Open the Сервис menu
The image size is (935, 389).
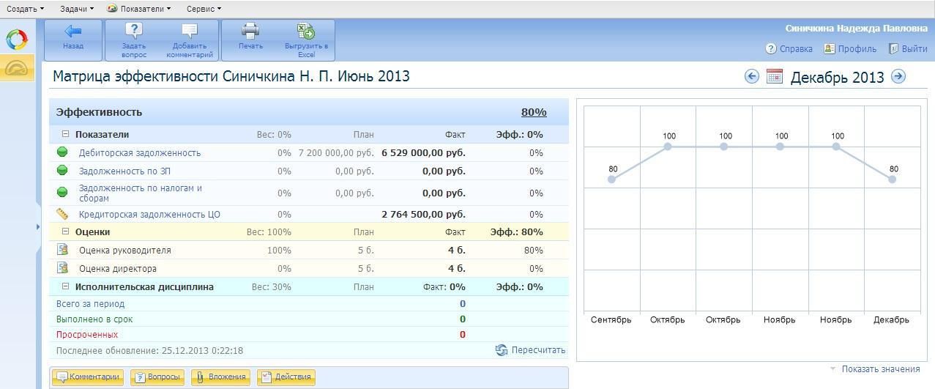coord(204,9)
